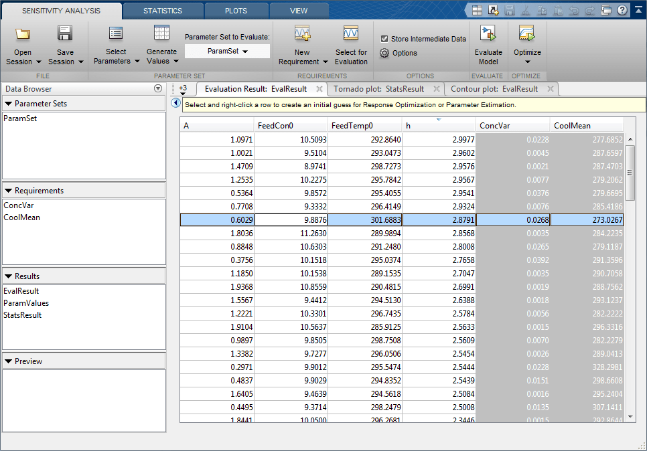Click the Open Session folder icon

tap(23, 35)
